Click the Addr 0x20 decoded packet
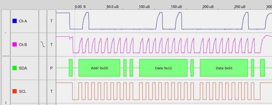Image resolution: width=272 pixels, height=105 pixels. [x=99, y=68]
